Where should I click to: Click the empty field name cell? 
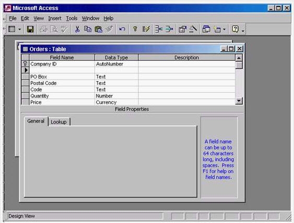pos(62,70)
